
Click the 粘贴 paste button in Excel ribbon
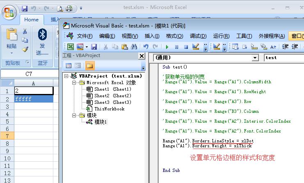(11, 41)
